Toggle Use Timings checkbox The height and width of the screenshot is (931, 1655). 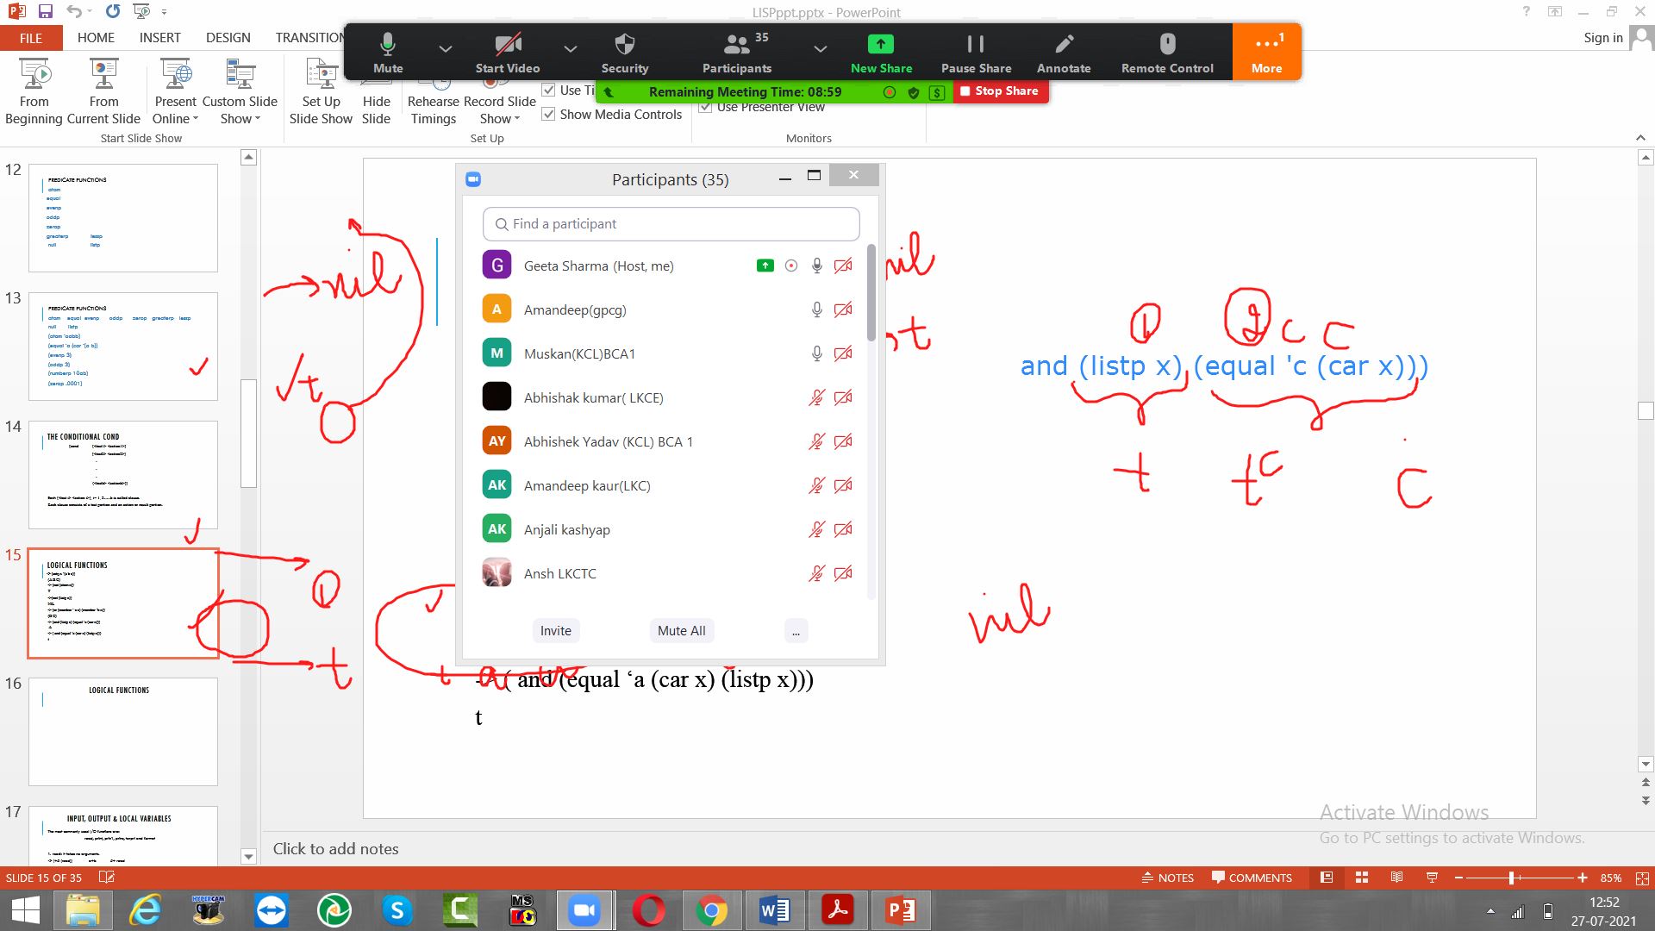tap(548, 90)
